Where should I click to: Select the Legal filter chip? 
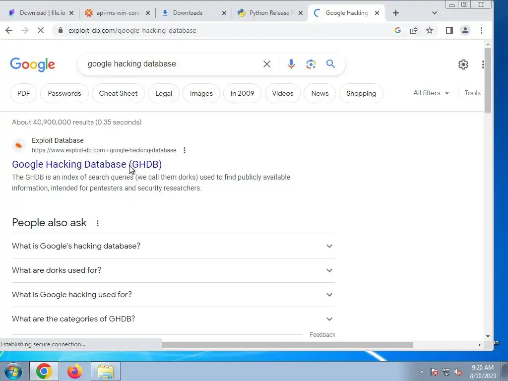[164, 93]
